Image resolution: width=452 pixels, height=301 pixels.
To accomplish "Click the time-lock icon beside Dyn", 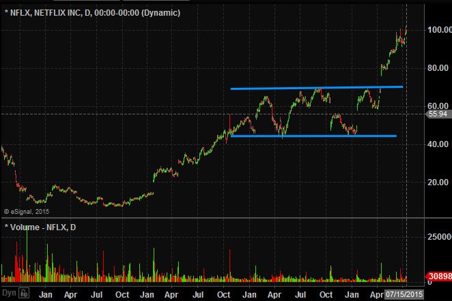I will point(24,294).
